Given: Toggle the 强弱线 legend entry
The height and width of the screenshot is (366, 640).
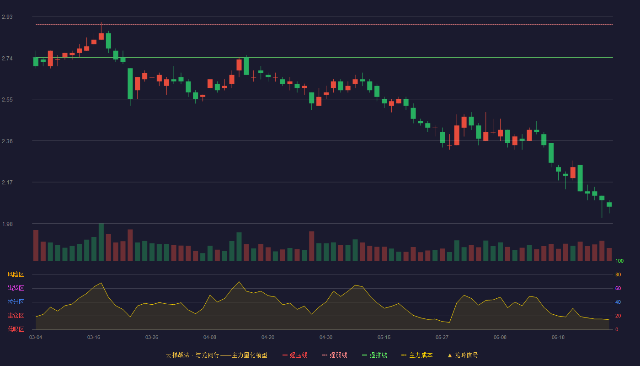Looking at the screenshot, I should (x=335, y=355).
